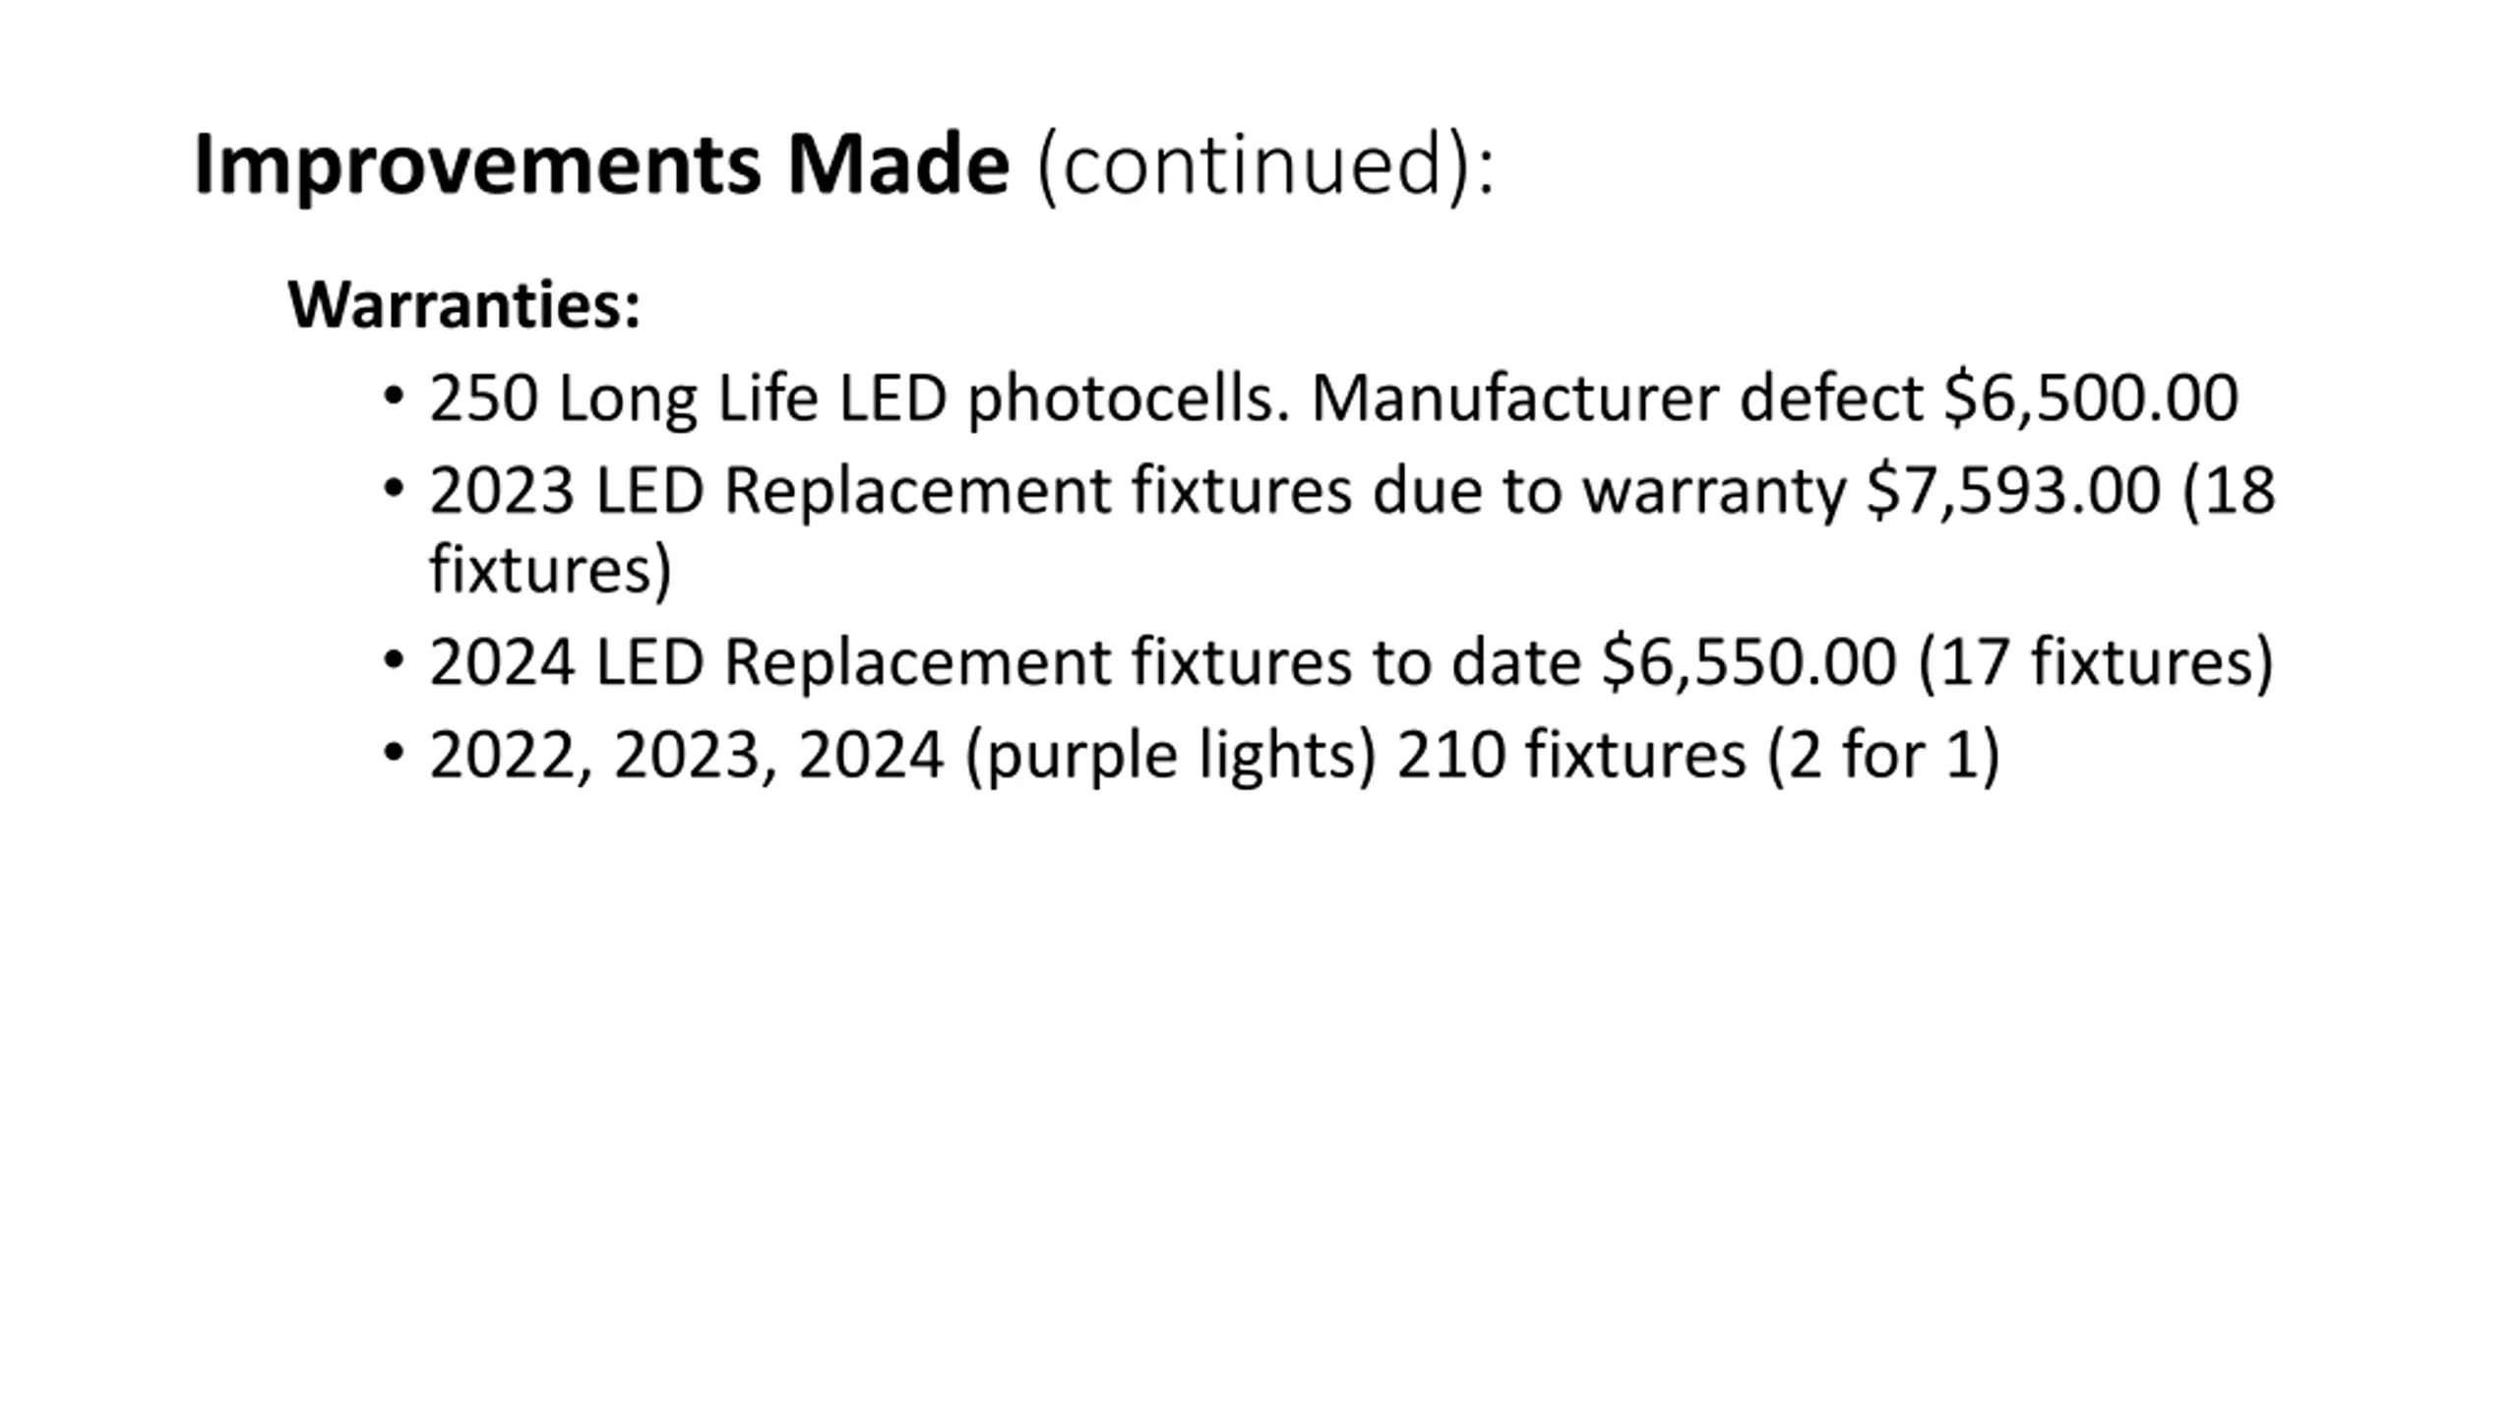Click the "Improvements Made" bold title
The height and width of the screenshot is (1417, 2519).
point(602,164)
